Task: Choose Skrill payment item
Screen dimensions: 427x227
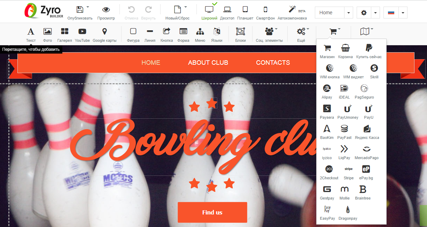Action: pyautogui.click(x=374, y=72)
